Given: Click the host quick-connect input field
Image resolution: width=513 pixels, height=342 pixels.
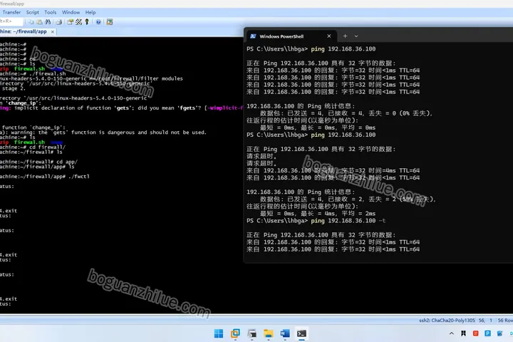Looking at the screenshot, I should pyautogui.click(x=11, y=21).
